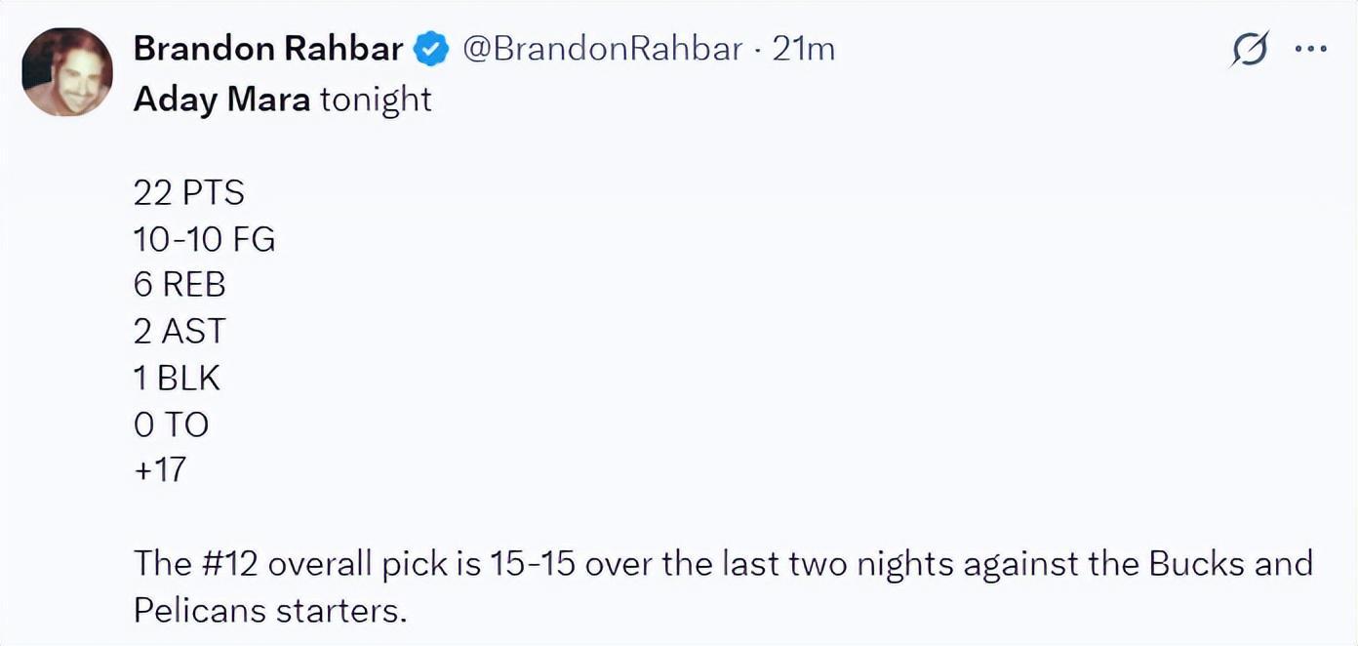The image size is (1358, 646).
Task: Open the three-dot more options menu
Action: point(1310,49)
